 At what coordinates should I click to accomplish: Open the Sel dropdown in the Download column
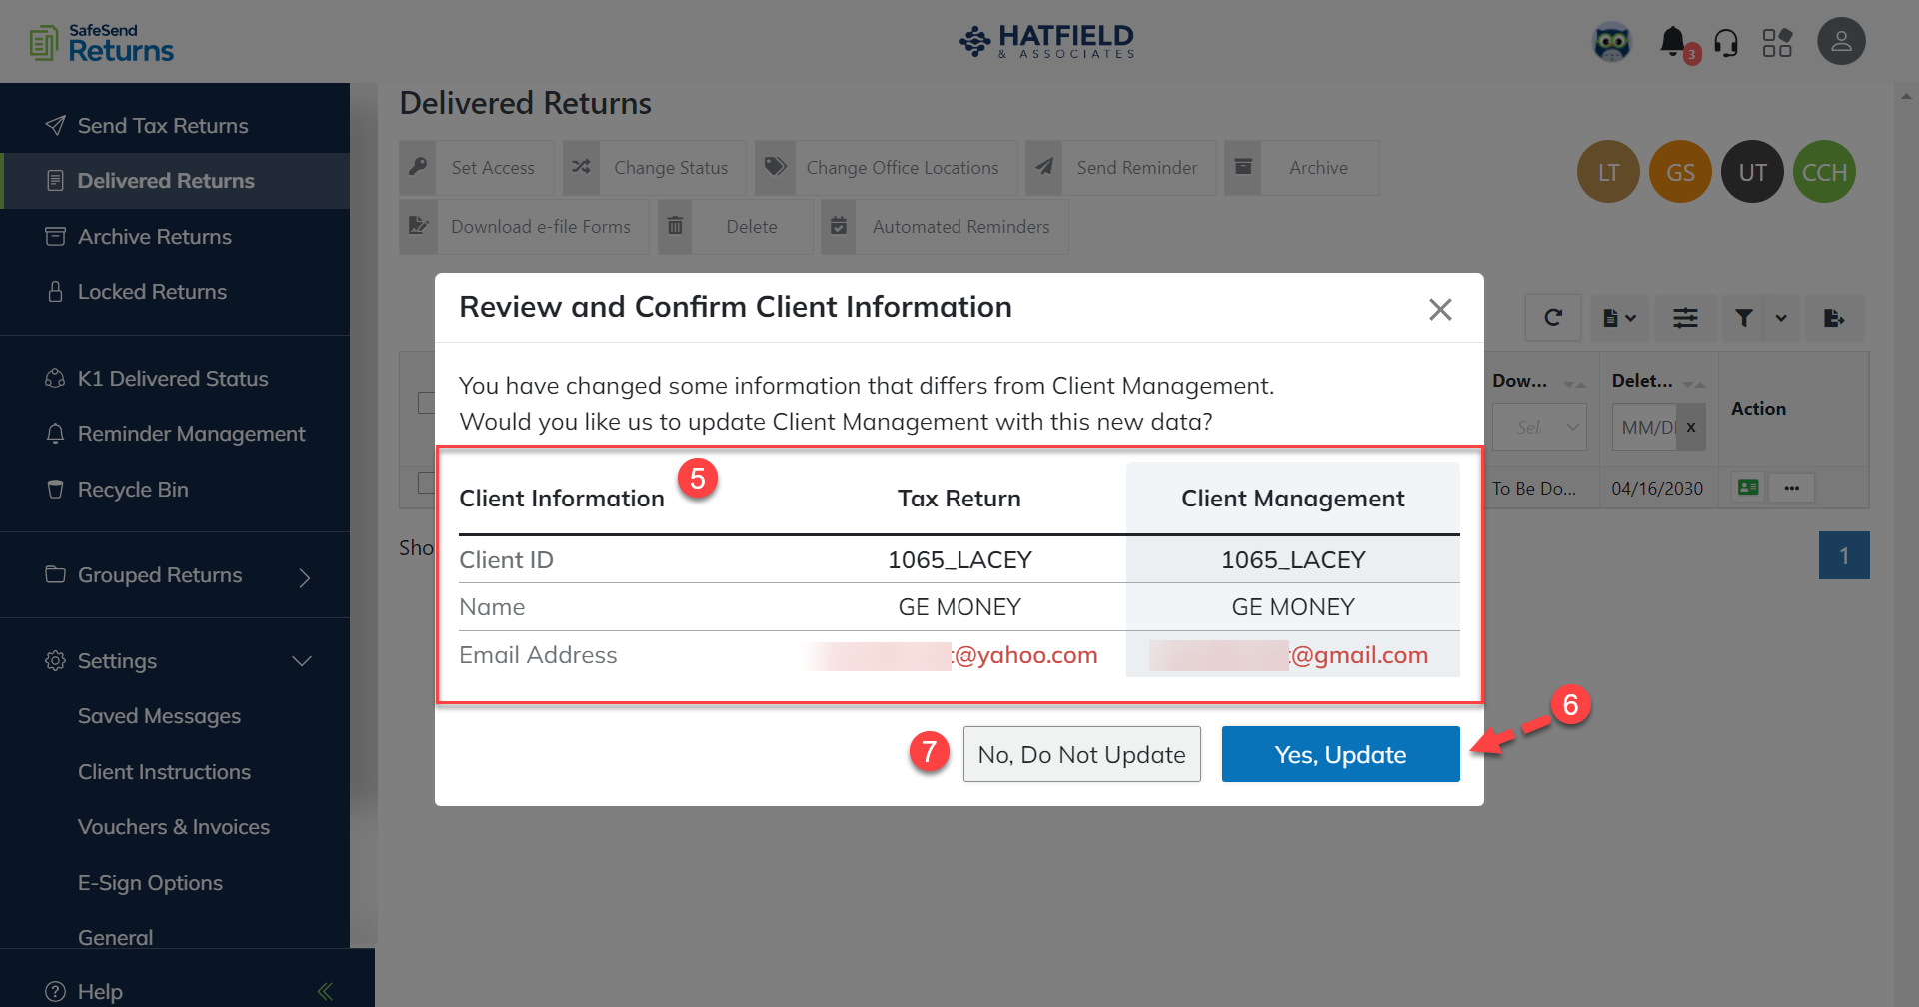(1540, 427)
